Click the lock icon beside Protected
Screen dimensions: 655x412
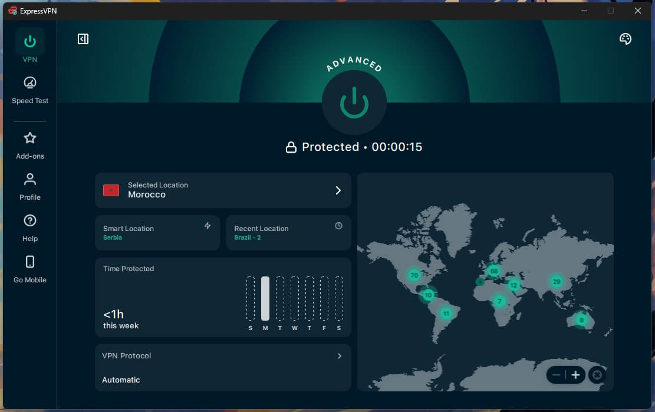[291, 147]
